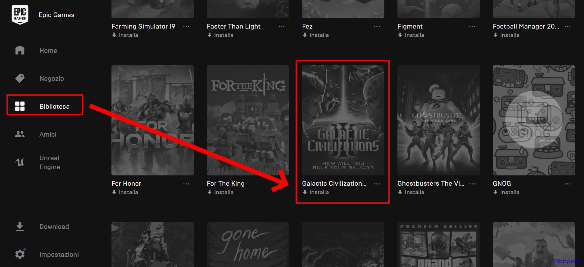Open the For The King cover thumbnail
The image size is (584, 267).
click(x=248, y=120)
